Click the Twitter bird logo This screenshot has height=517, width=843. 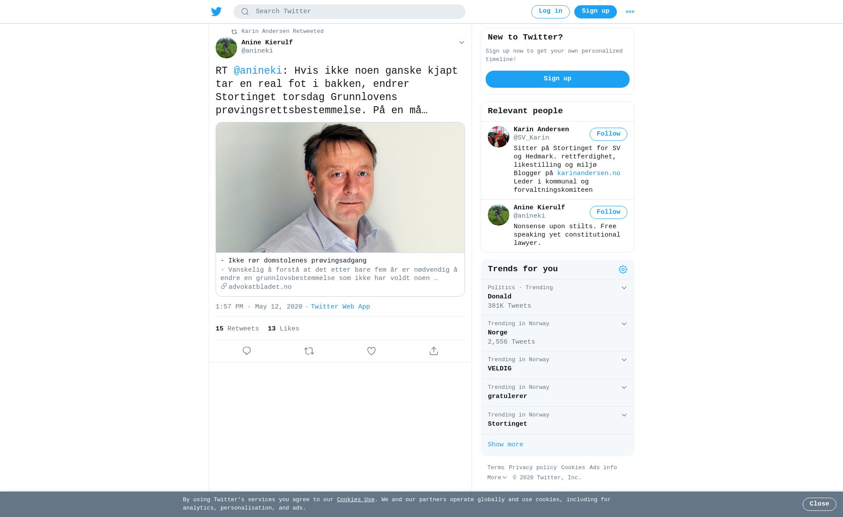[x=216, y=11]
